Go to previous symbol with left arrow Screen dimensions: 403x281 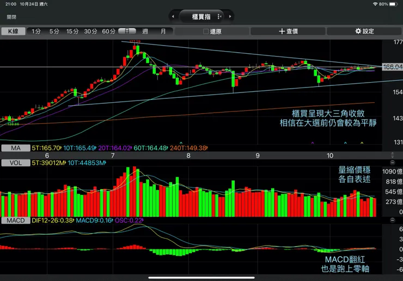pyautogui.click(x=173, y=16)
